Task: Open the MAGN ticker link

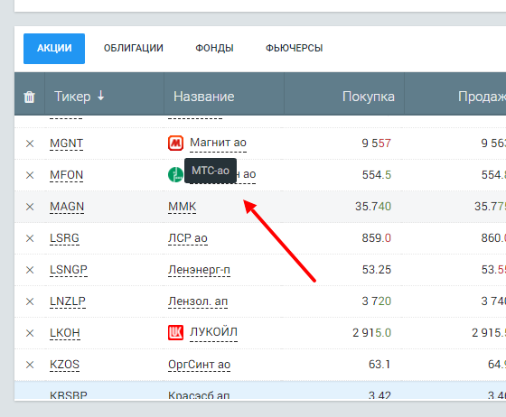Action: click(67, 207)
